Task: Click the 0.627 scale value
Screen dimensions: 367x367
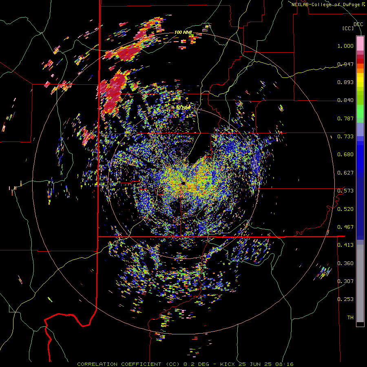Action: (x=345, y=173)
